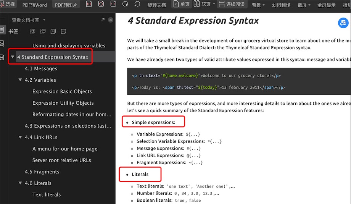Click the 全屏显示 fullscreen button

pyautogui.click(x=326, y=5)
